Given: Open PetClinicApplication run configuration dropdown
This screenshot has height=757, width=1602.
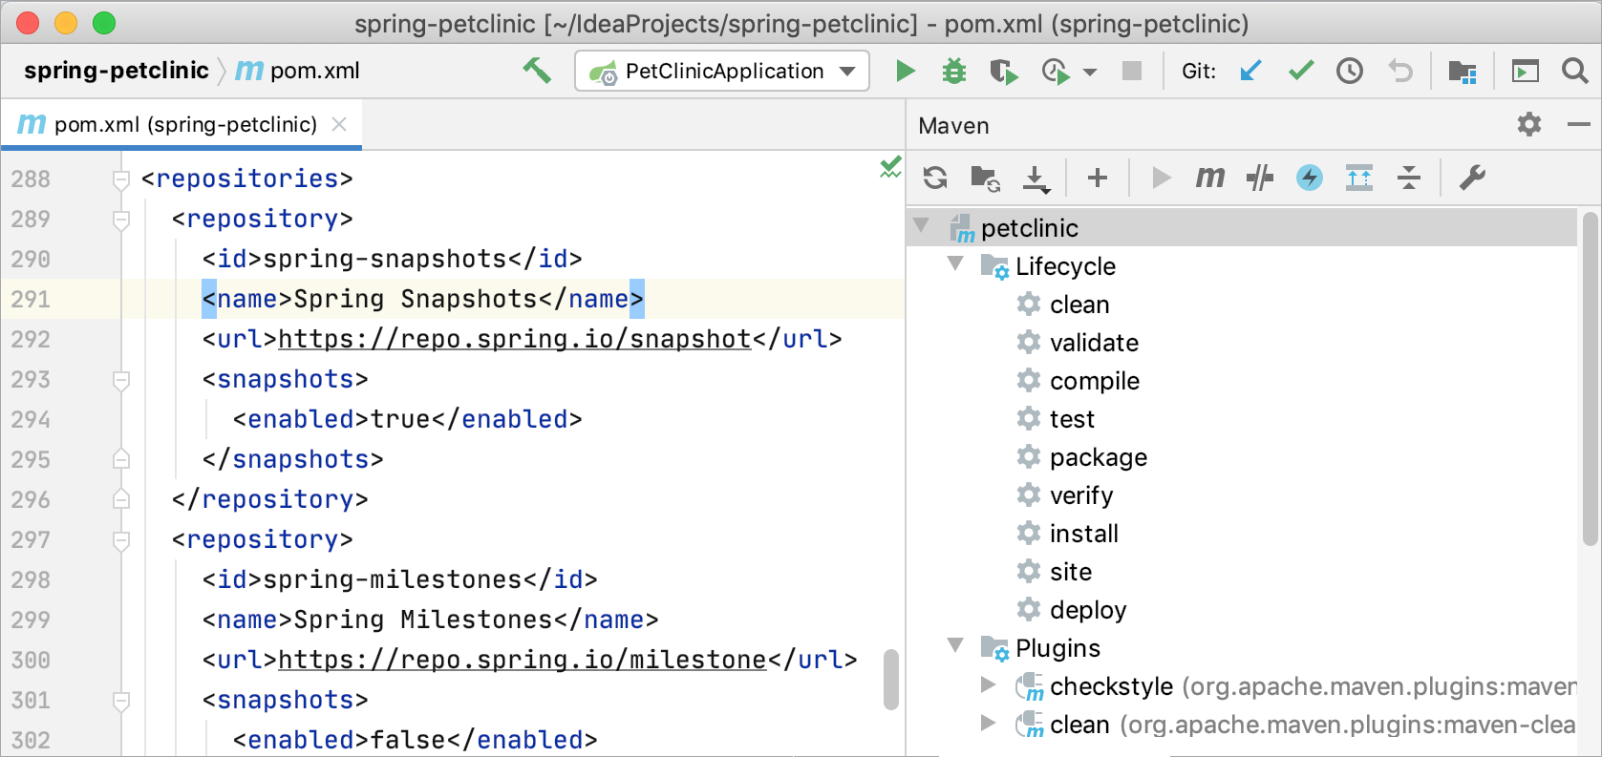Looking at the screenshot, I should (x=722, y=71).
